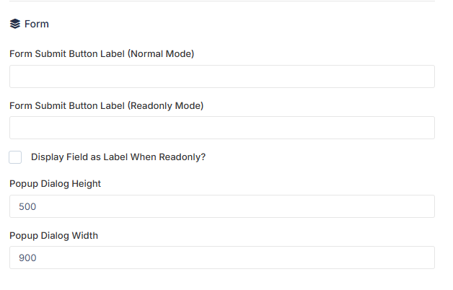Screen dimensions: 453x290
Task: Click the 'Popup Dialog Width' label
Action: point(53,236)
